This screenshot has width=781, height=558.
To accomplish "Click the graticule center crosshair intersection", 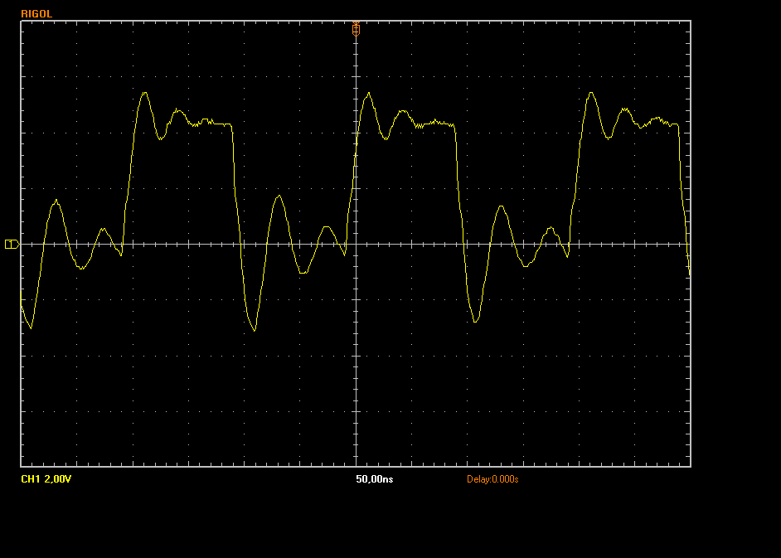I will pos(356,244).
